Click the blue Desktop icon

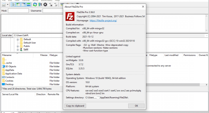[x=3, y=84]
